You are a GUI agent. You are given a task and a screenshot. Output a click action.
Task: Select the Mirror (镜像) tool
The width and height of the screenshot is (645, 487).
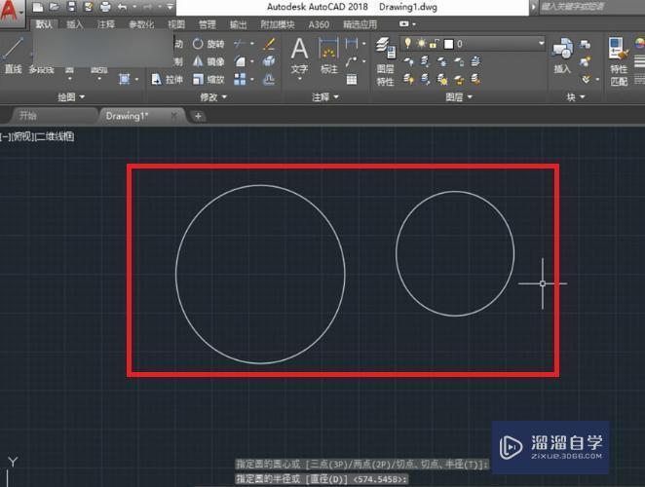[209, 61]
